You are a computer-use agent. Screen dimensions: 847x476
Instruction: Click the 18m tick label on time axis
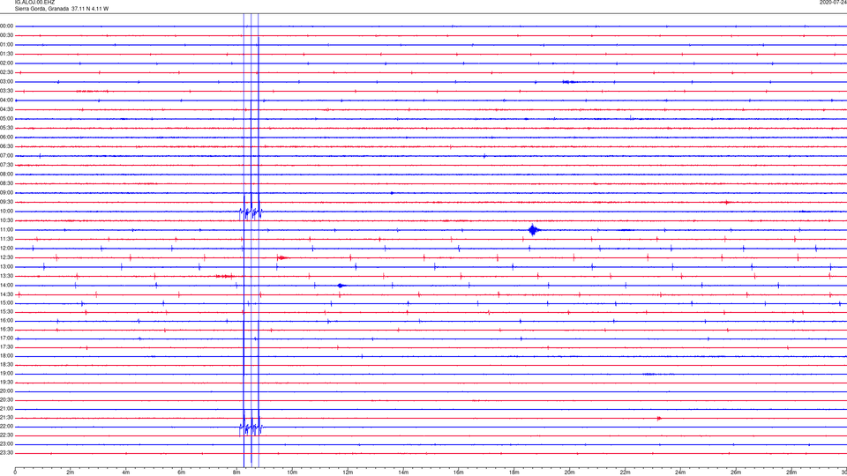tap(514, 472)
